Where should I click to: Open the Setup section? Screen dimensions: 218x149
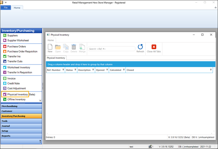21,131
